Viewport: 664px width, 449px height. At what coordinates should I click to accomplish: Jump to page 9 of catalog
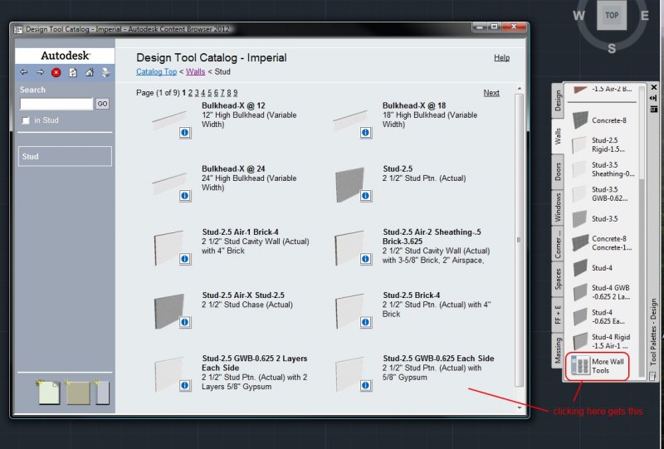pos(236,93)
